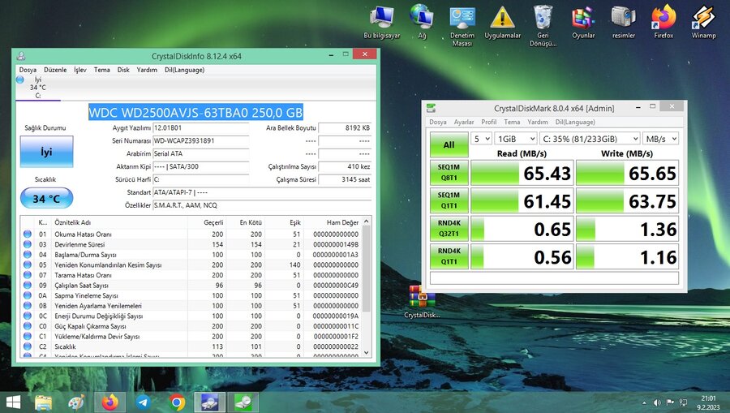Open the Windows Start button
The width and height of the screenshot is (730, 413).
[x=12, y=402]
